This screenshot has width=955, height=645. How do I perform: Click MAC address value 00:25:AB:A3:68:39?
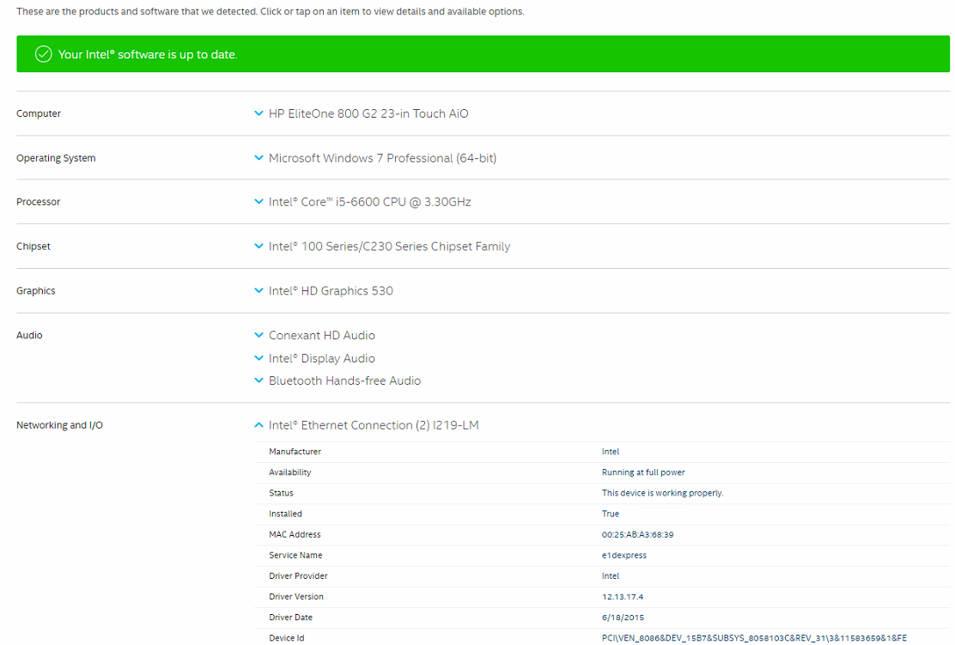click(638, 535)
